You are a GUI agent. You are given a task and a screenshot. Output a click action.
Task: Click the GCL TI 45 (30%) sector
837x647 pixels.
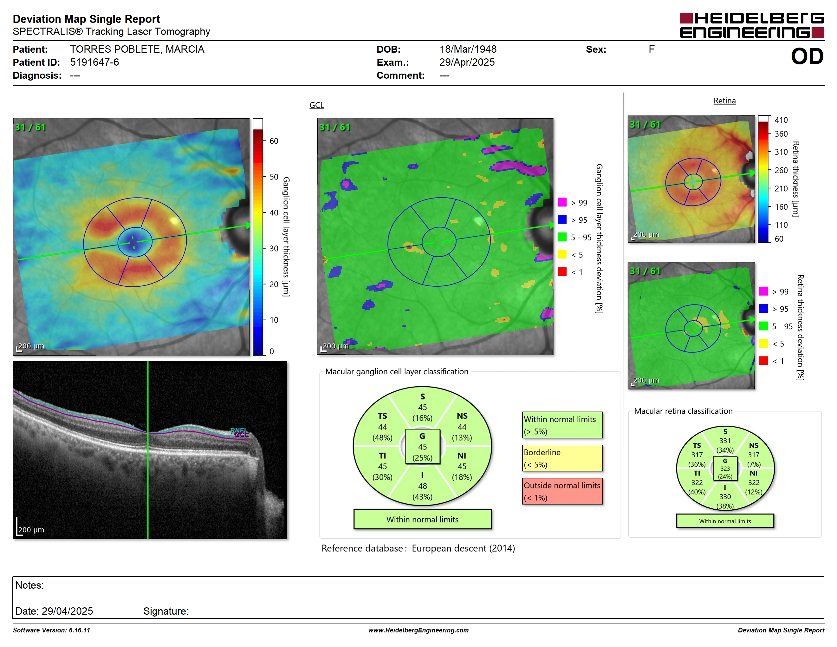382,466
